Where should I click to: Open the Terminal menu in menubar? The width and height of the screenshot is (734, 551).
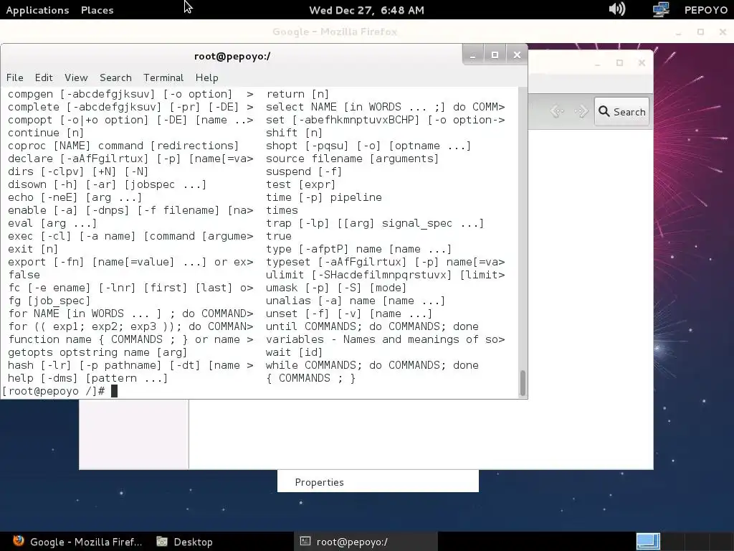click(x=163, y=77)
